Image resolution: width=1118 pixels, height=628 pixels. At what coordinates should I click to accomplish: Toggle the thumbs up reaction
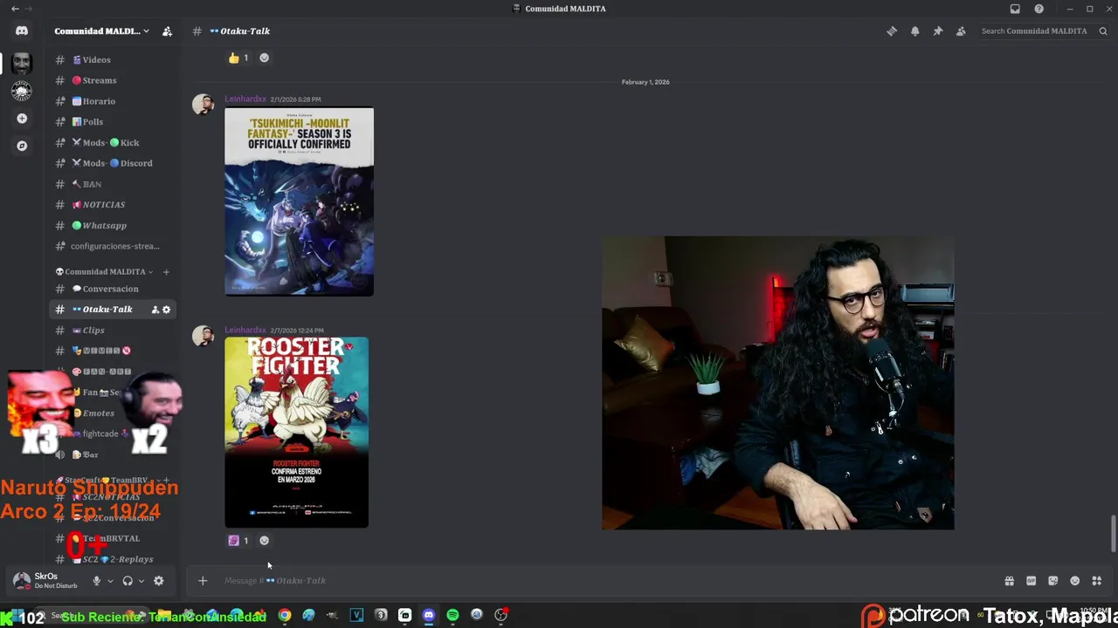(x=238, y=58)
